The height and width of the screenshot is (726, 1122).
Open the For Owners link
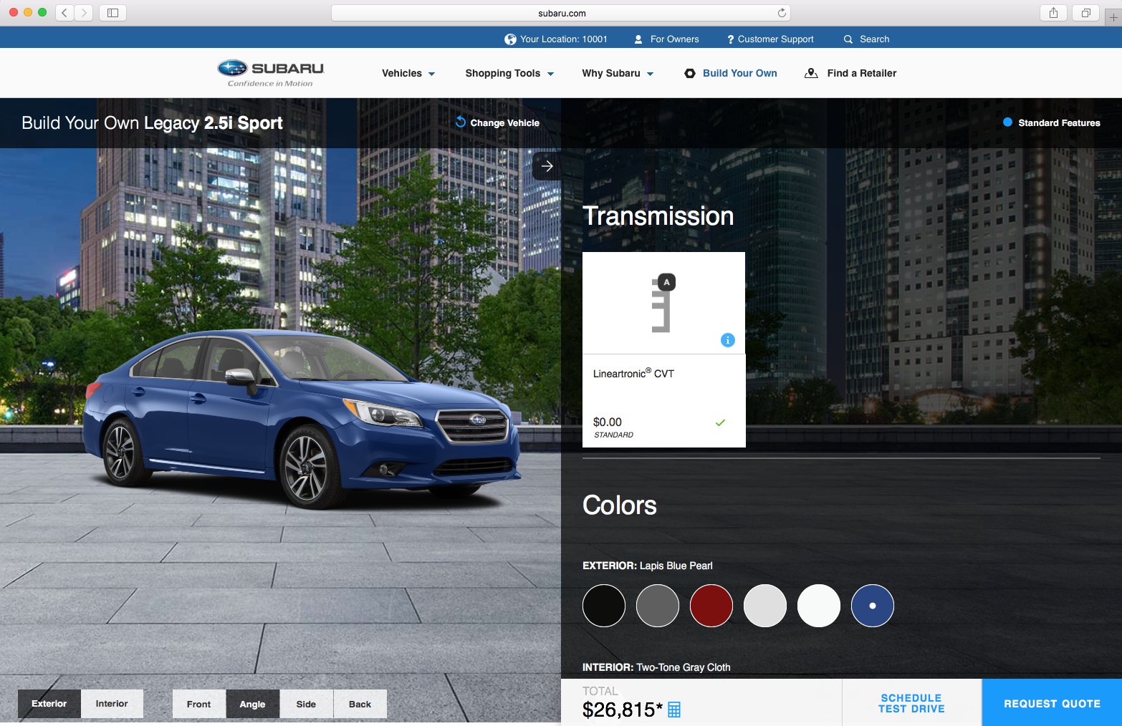click(x=674, y=39)
